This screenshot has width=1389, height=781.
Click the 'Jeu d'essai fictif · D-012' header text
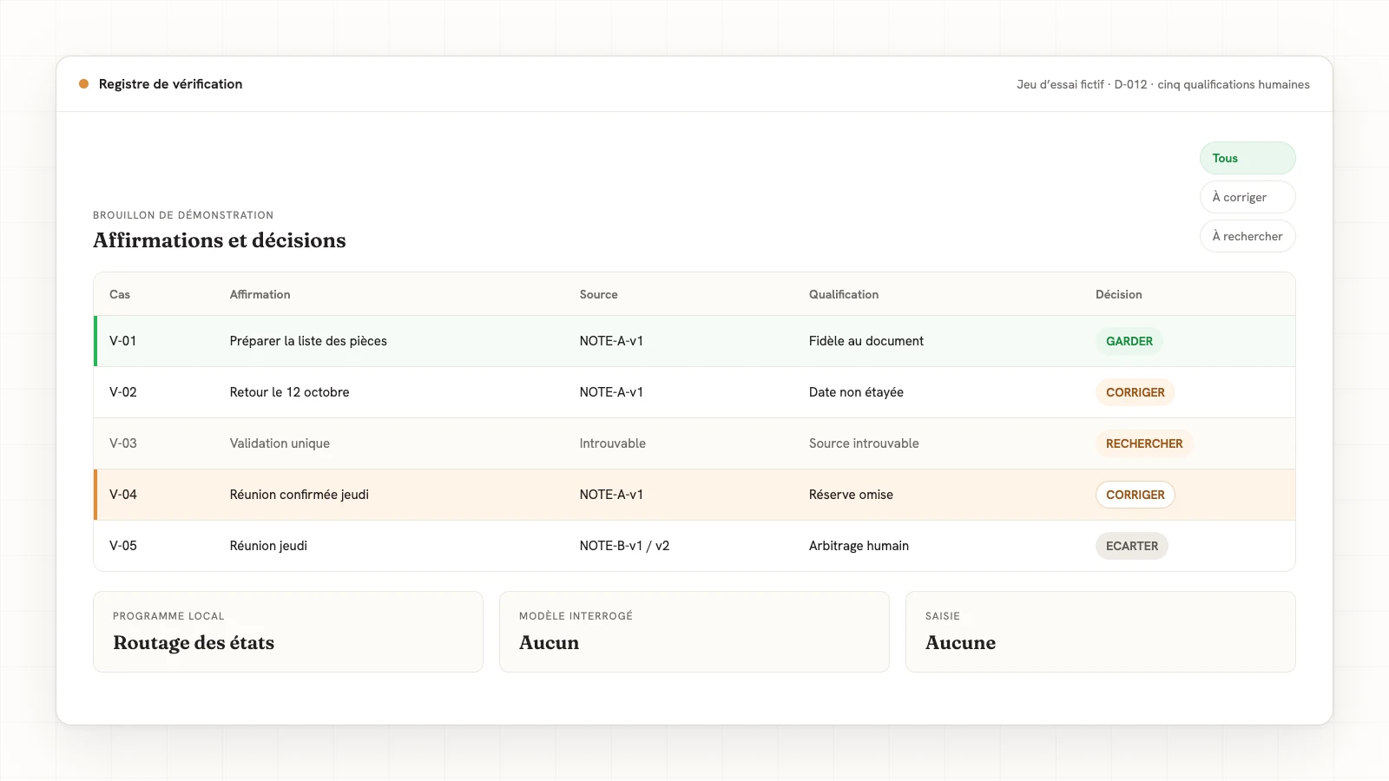tap(1082, 84)
